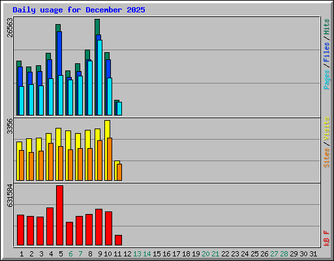Click day 30 on the x-axis
This screenshot has width=334, height=261.
click(x=303, y=254)
